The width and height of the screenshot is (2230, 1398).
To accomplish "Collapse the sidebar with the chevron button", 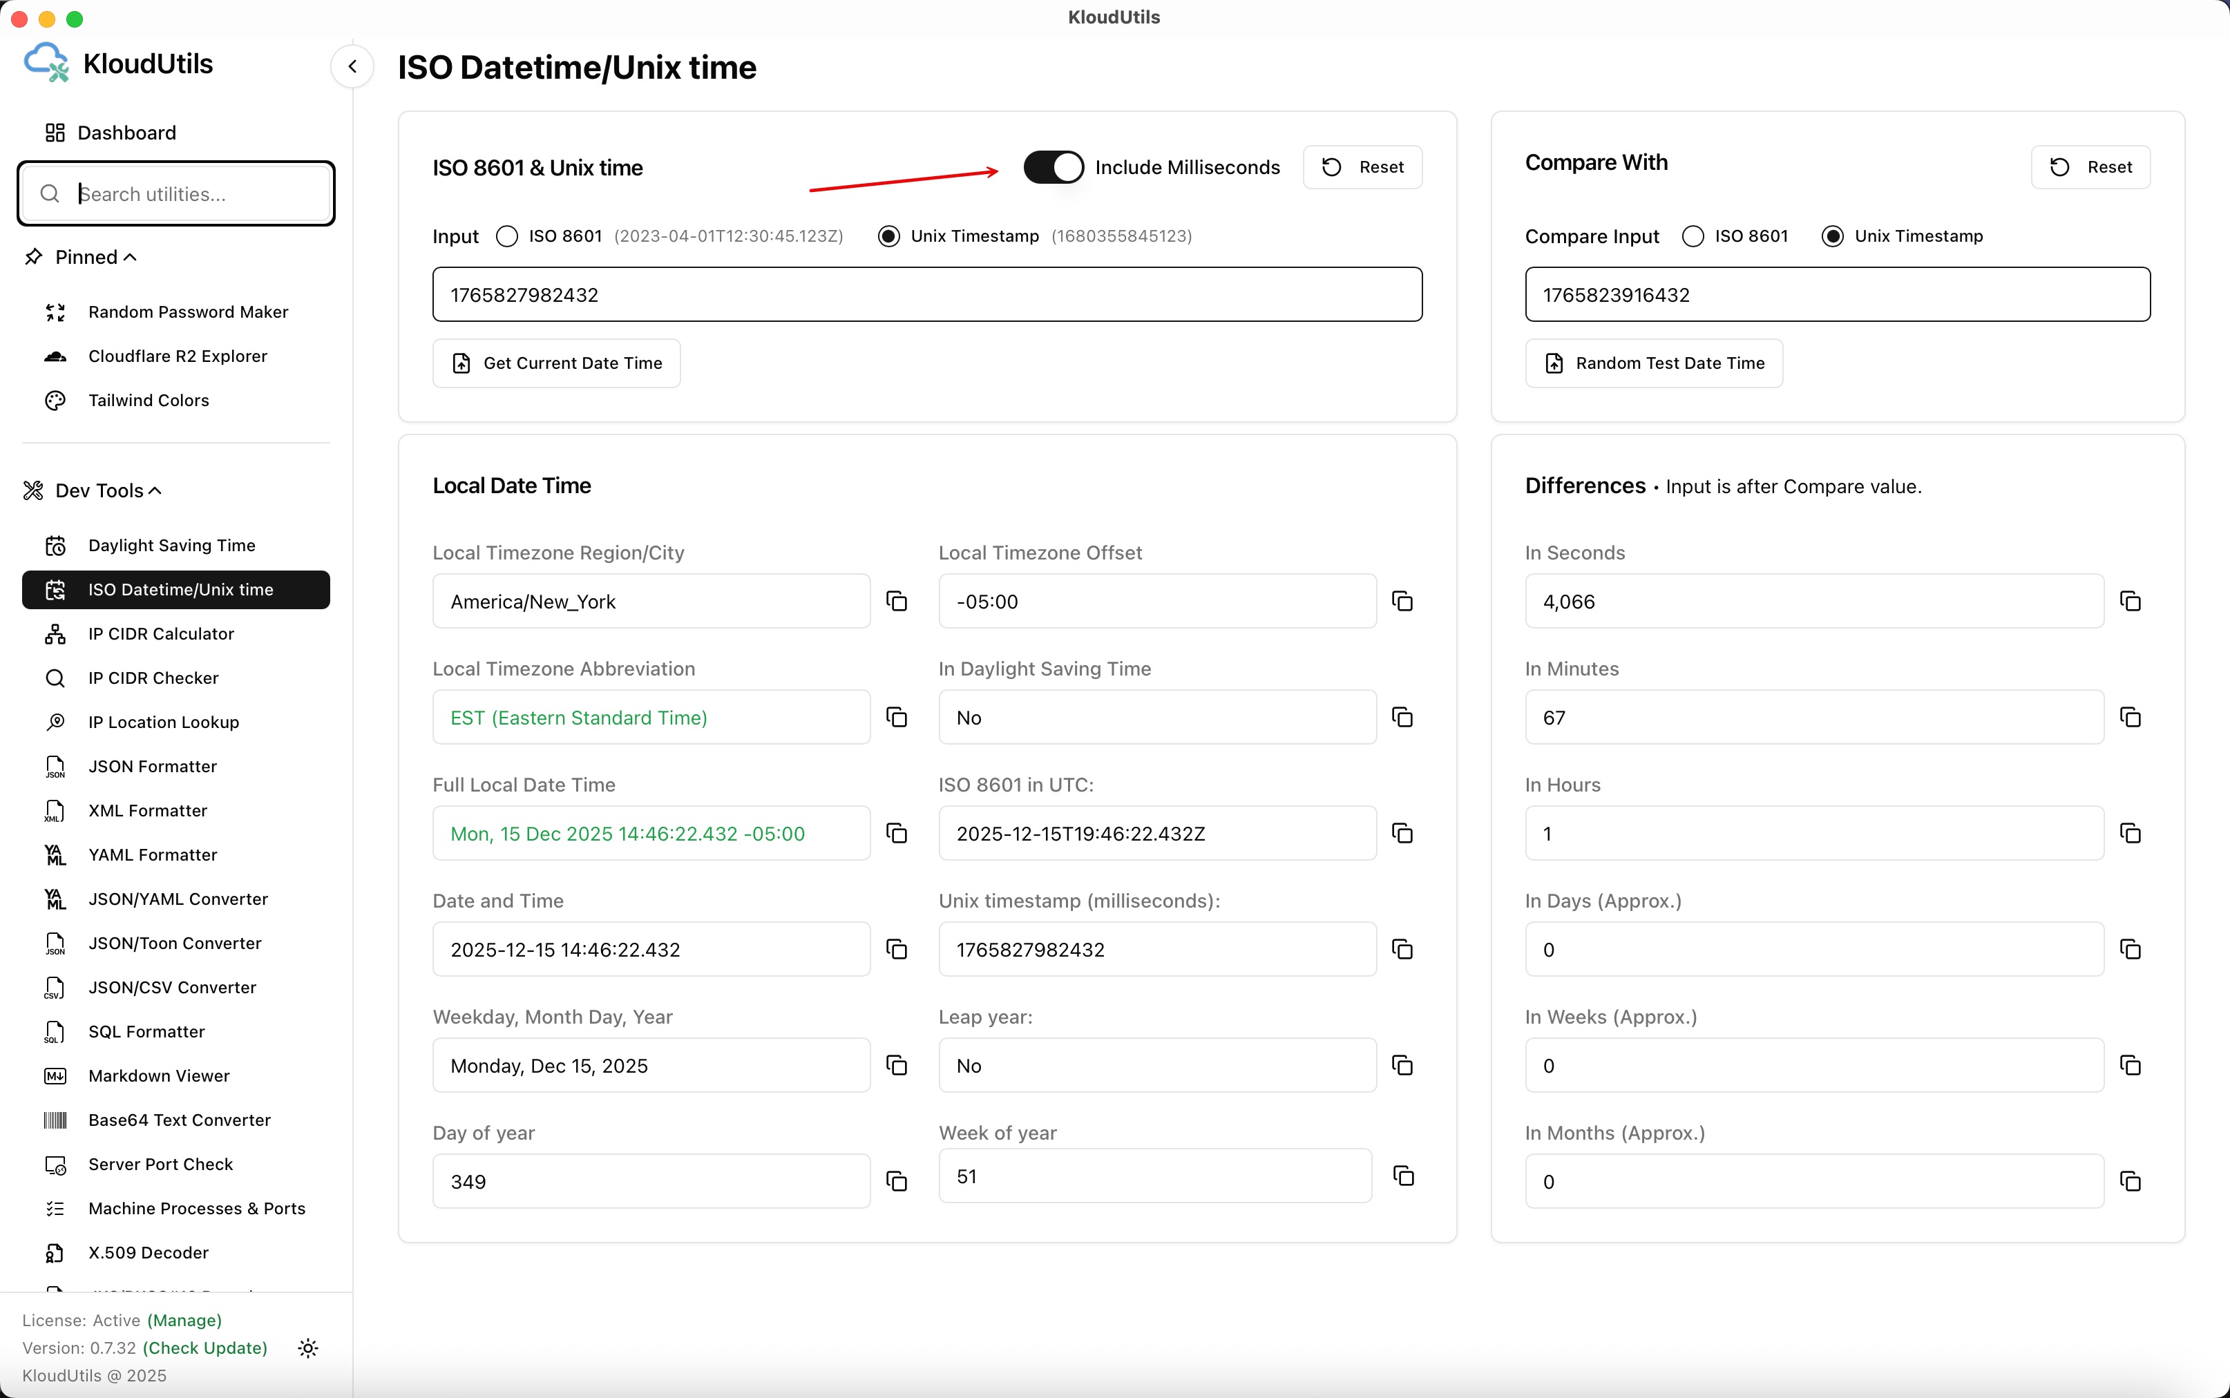I will pyautogui.click(x=352, y=66).
